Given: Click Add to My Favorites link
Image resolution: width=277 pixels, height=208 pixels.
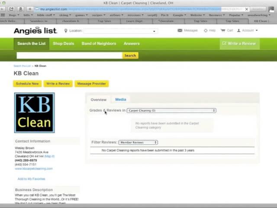Looking at the screenshot, I should pos(32,179).
